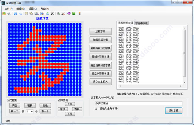Click the 清空文本输入 button
This screenshot has width=194, height=125.
tap(101, 82)
